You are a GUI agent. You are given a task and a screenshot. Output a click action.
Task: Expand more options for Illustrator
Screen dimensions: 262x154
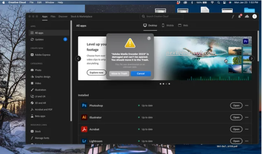pos(247,117)
